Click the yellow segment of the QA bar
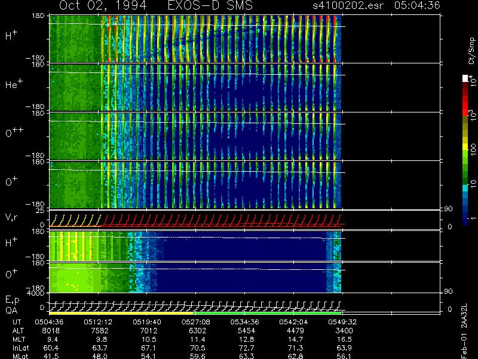The height and width of the screenshot is (359, 478). coord(121,313)
